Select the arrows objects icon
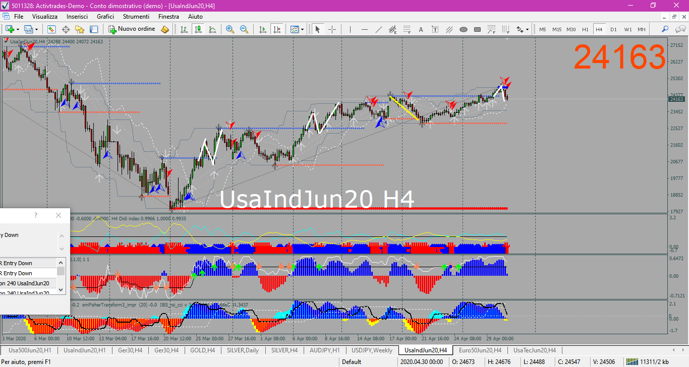This screenshot has height=367, width=689. pyautogui.click(x=520, y=29)
